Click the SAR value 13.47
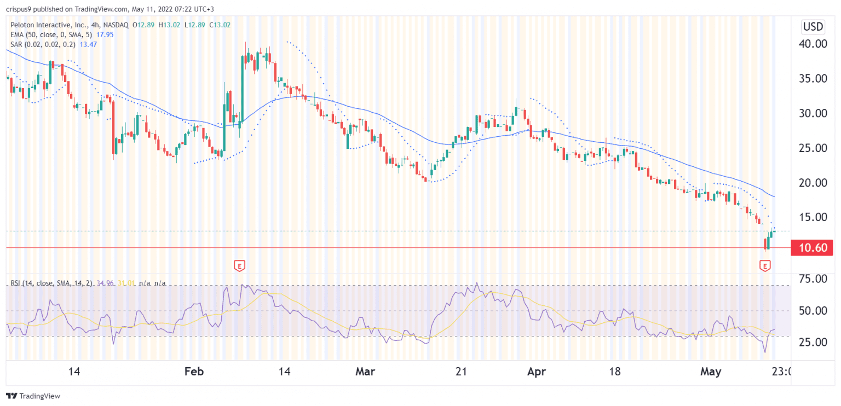 click(88, 44)
